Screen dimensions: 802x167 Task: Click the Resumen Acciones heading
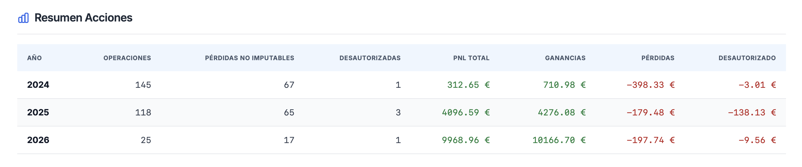coord(83,18)
